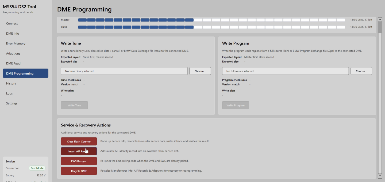Click the Fast Mode connection badge
The image size is (385, 182).
coord(37,168)
